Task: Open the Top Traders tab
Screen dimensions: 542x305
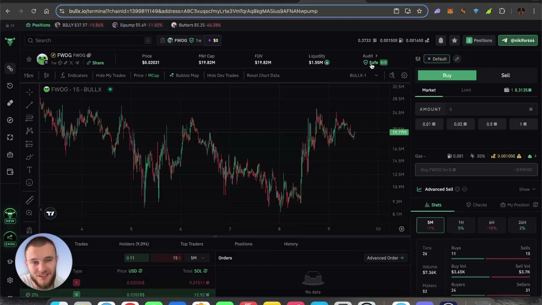Action: [192, 244]
